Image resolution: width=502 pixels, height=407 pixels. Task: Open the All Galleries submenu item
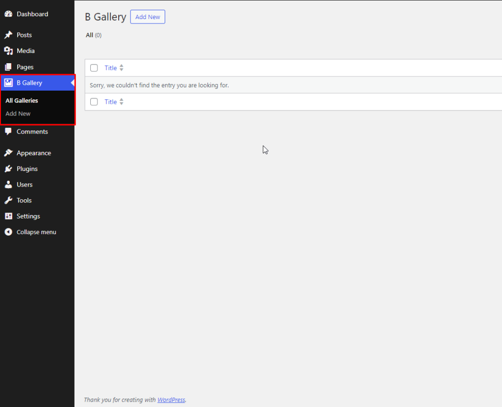pos(22,101)
